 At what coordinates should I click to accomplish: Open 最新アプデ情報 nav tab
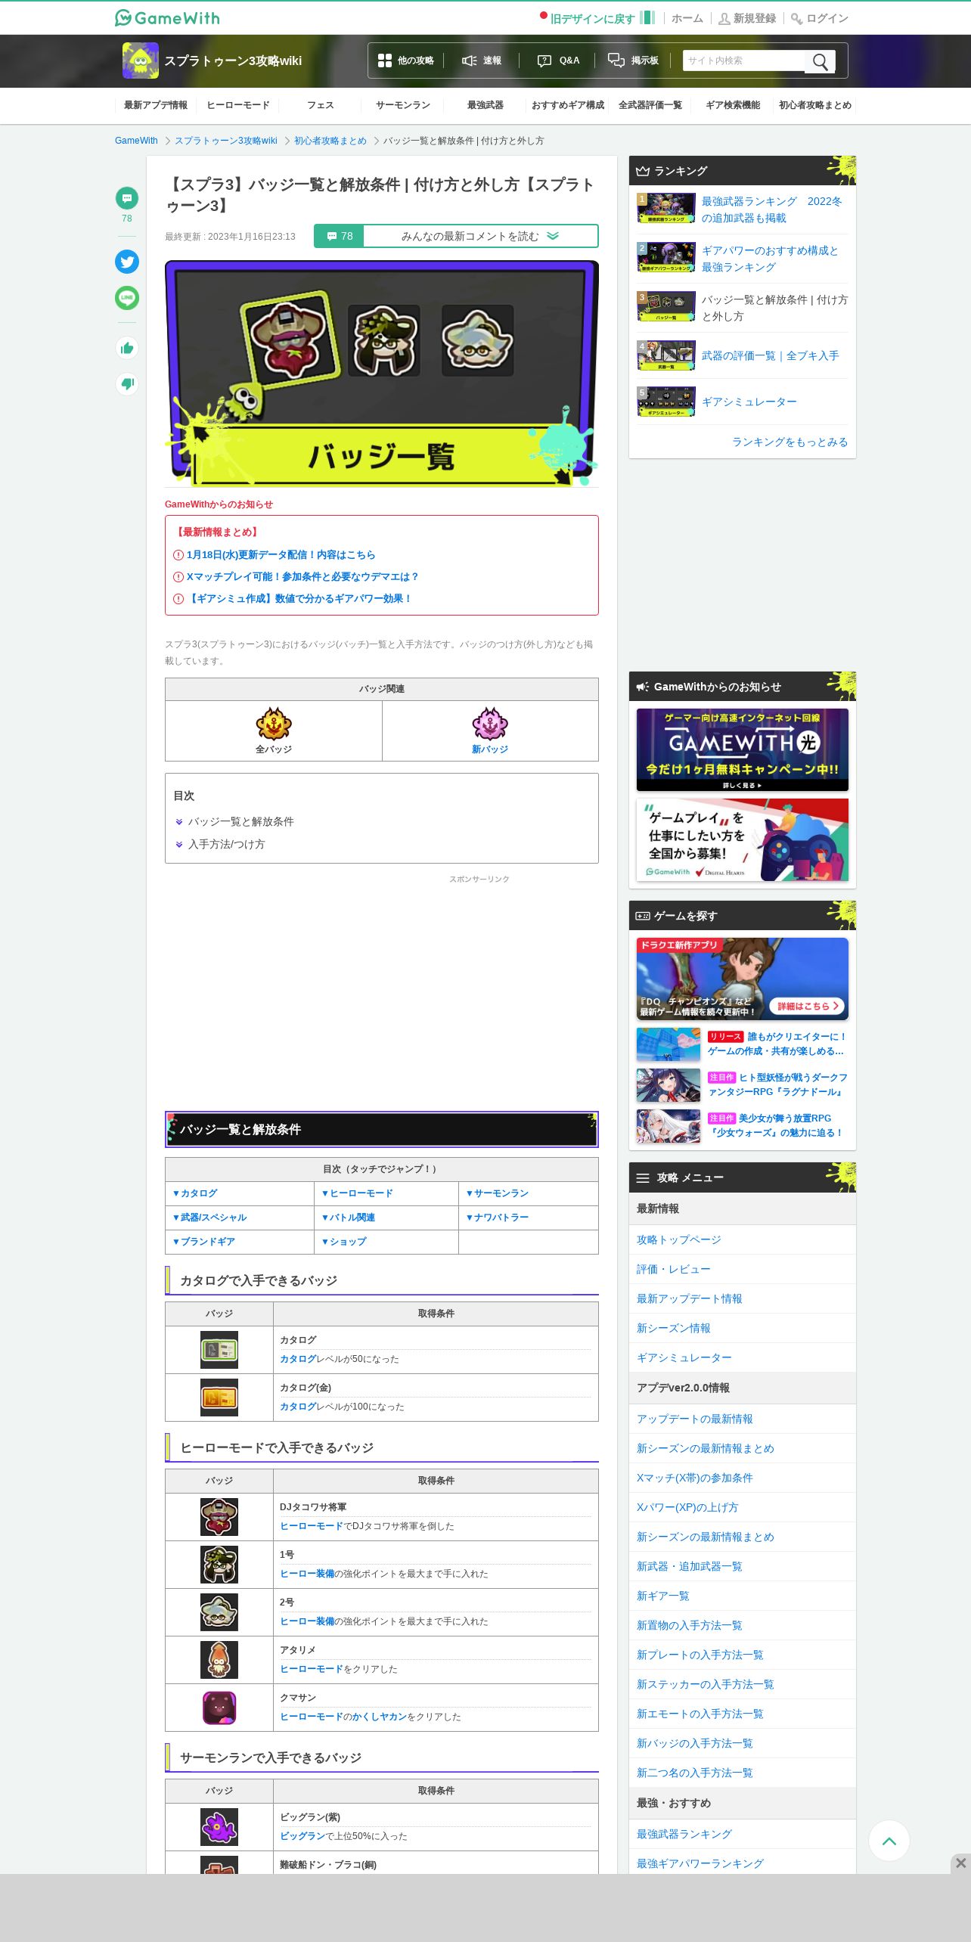[156, 105]
